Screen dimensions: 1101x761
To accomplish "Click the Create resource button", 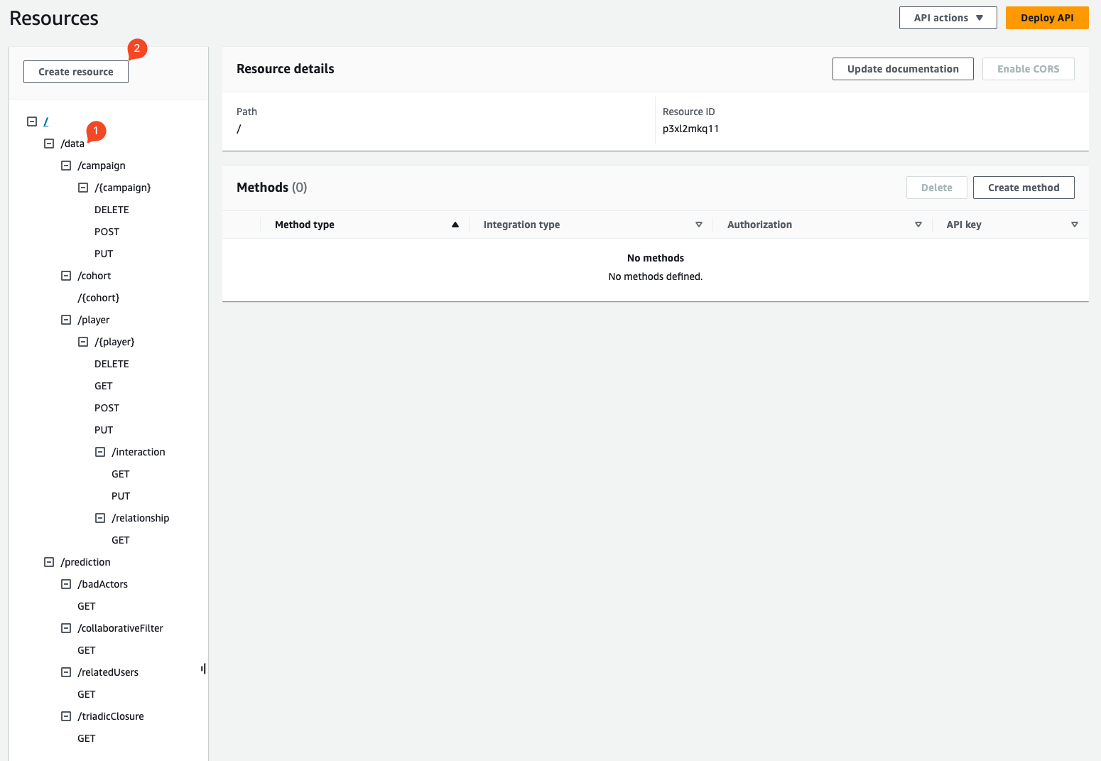I will [x=76, y=72].
